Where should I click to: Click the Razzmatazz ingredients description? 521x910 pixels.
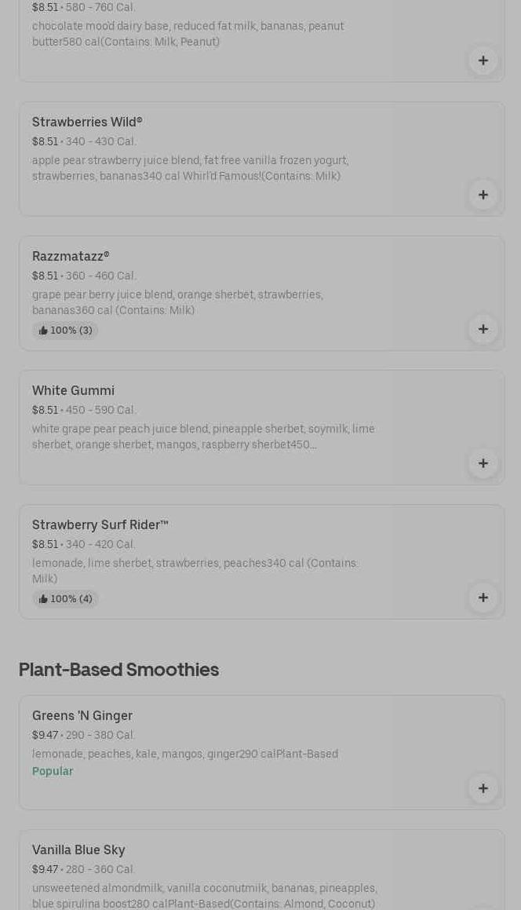coord(177,302)
